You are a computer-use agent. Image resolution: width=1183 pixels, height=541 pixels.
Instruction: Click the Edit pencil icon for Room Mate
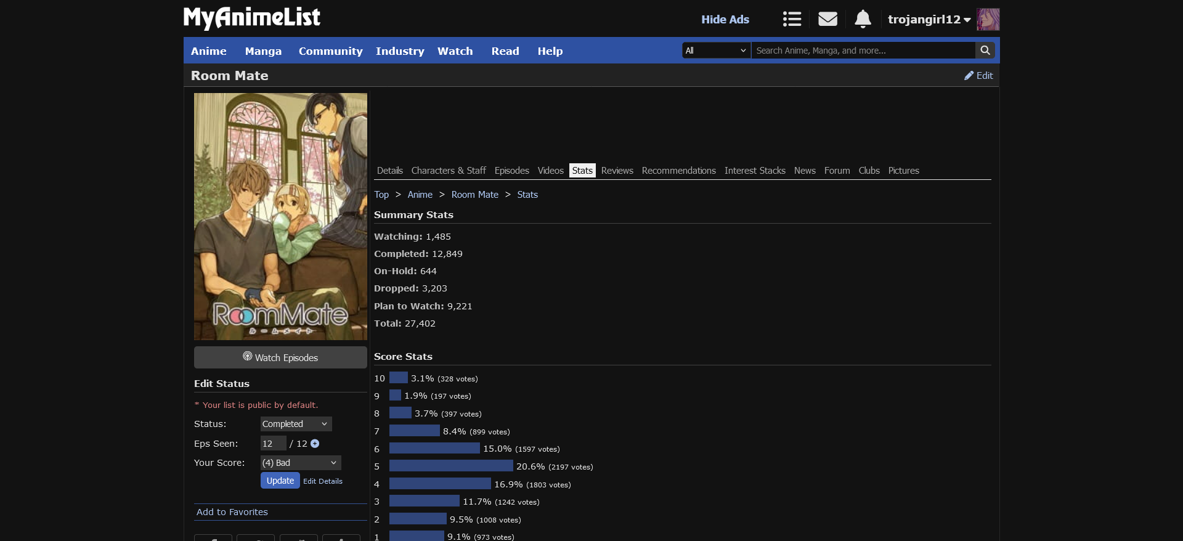969,76
